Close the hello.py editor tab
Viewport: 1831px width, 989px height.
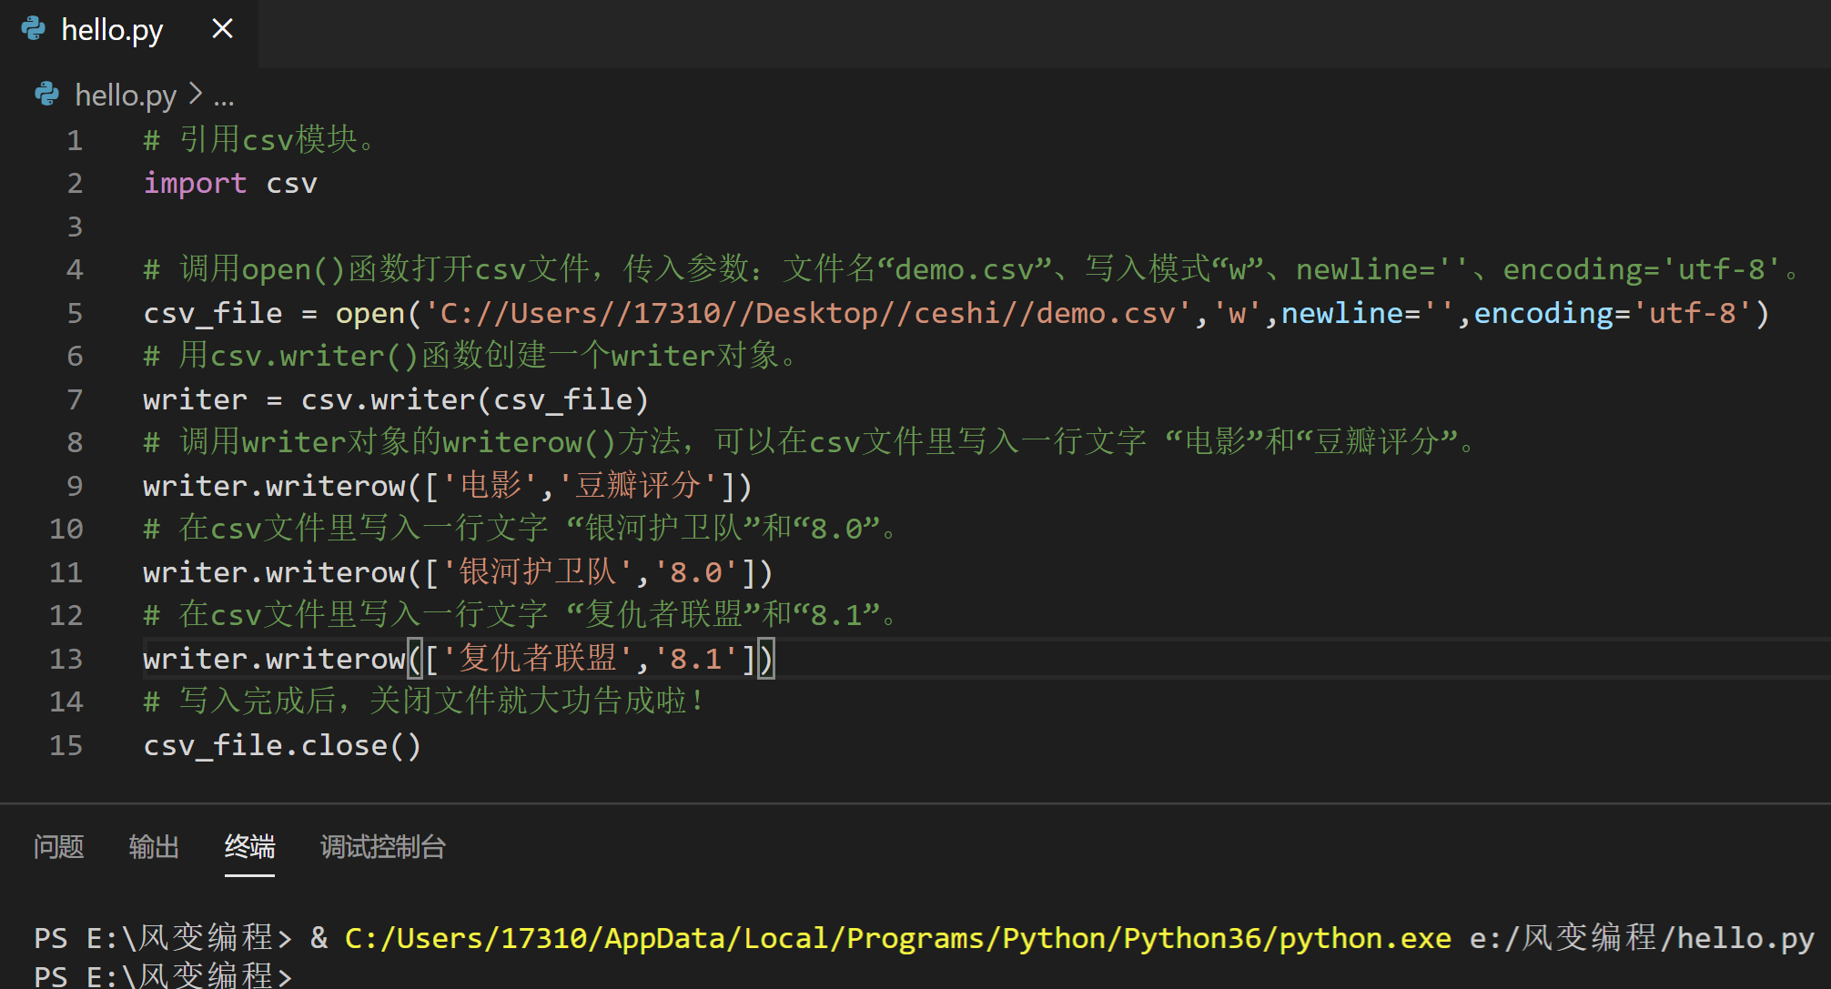coord(222,29)
